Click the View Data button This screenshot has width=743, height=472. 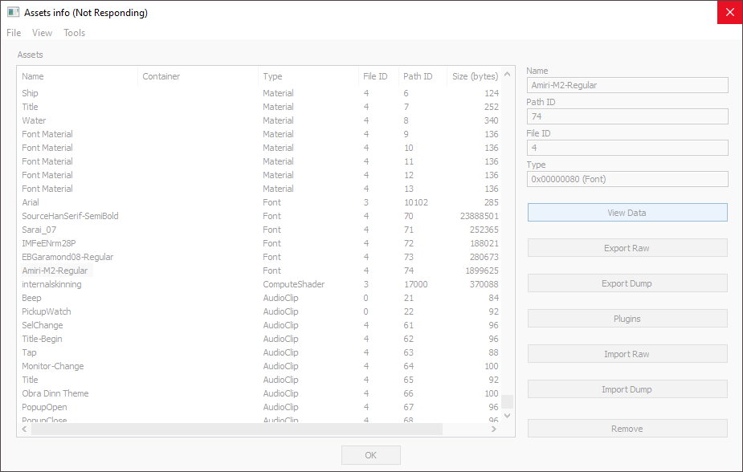[627, 213]
